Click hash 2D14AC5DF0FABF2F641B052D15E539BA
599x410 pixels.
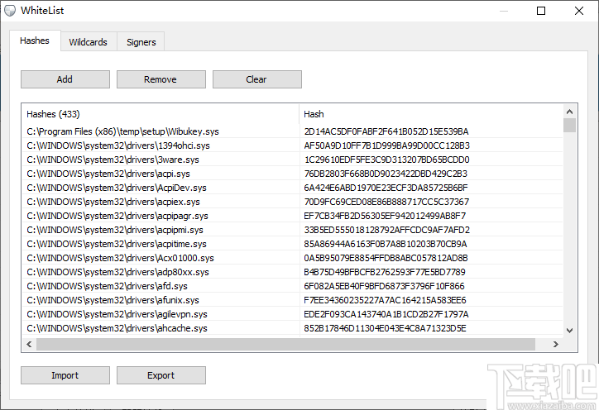tap(386, 131)
